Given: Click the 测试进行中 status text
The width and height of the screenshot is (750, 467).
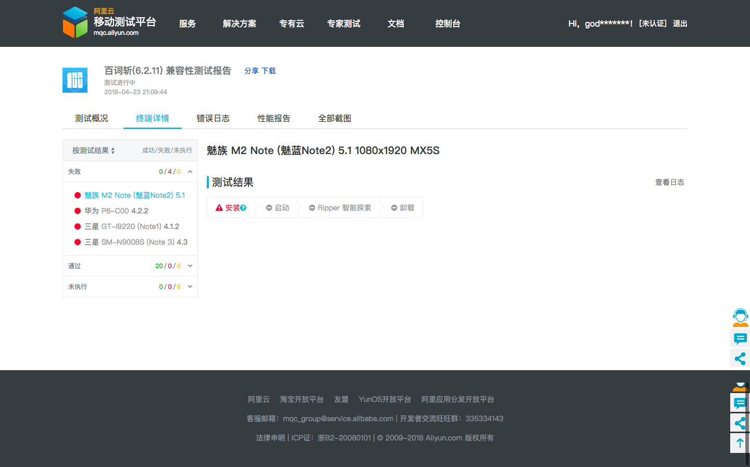Looking at the screenshot, I should 120,83.
